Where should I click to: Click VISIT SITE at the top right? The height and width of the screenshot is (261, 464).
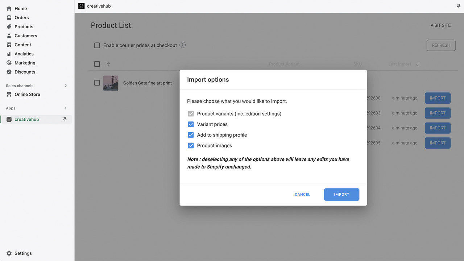(x=440, y=25)
